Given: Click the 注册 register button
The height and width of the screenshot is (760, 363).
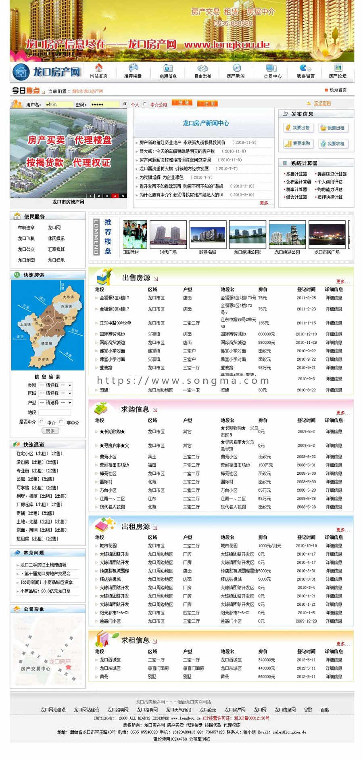Looking at the screenshot, I should (207, 103).
